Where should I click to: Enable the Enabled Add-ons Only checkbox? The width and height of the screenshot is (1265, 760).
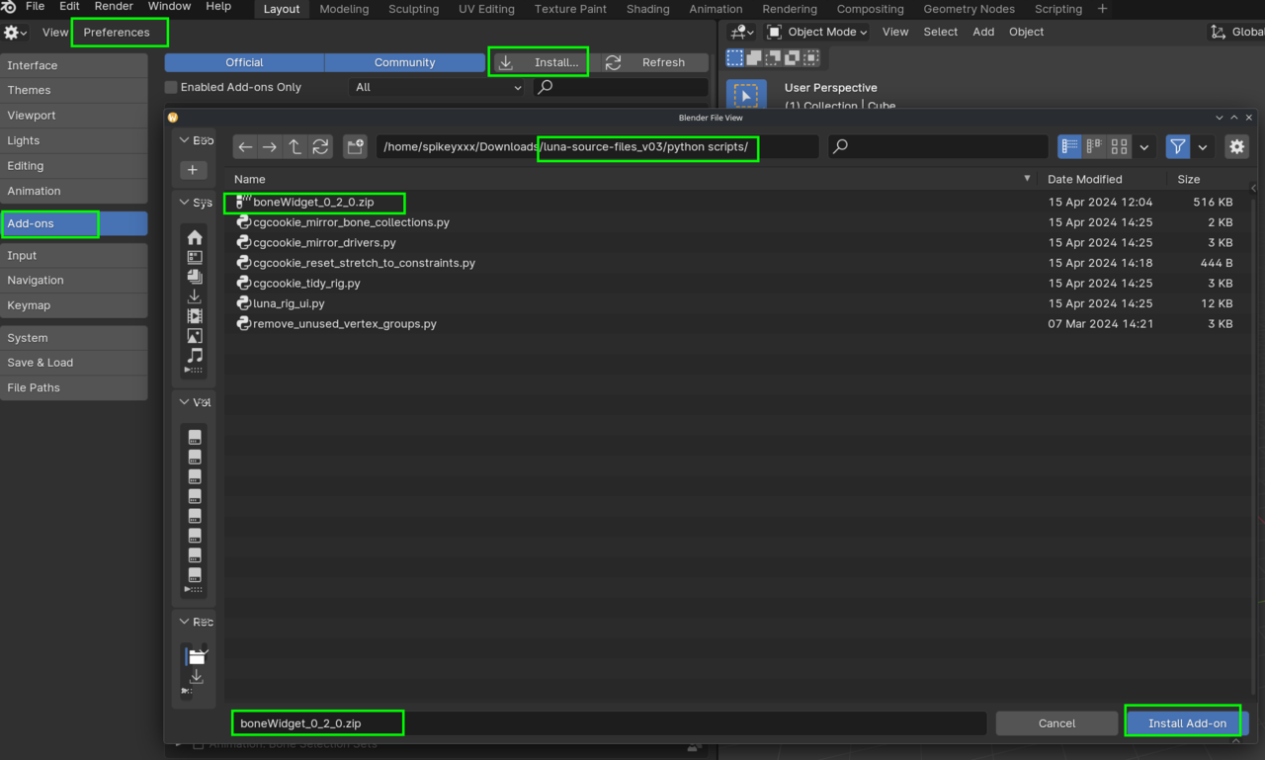click(x=170, y=87)
